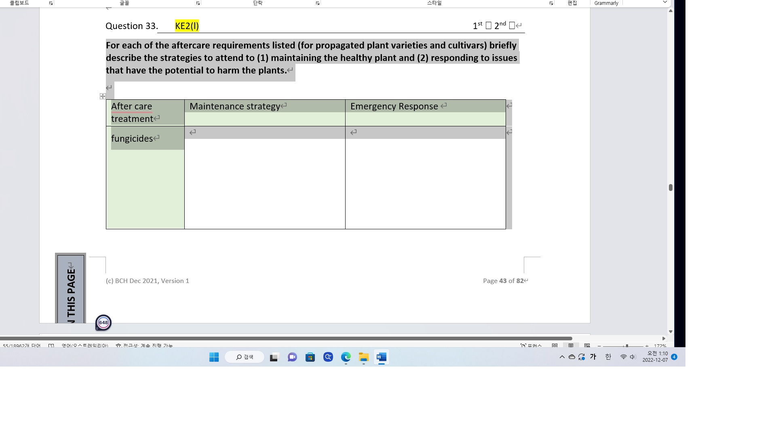This screenshot has width=776, height=436.
Task: Open the 단락 paragraph dialog launcher
Action: pyautogui.click(x=318, y=3)
